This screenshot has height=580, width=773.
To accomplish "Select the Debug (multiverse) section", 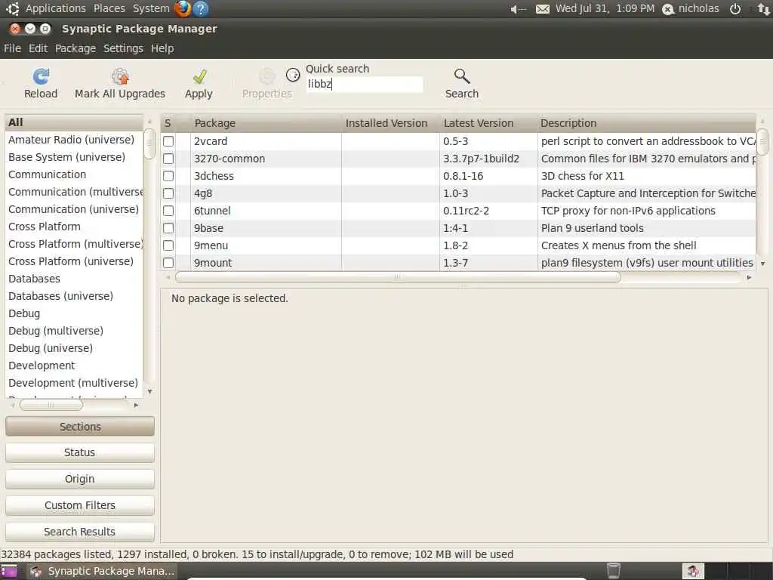I will [x=74, y=331].
